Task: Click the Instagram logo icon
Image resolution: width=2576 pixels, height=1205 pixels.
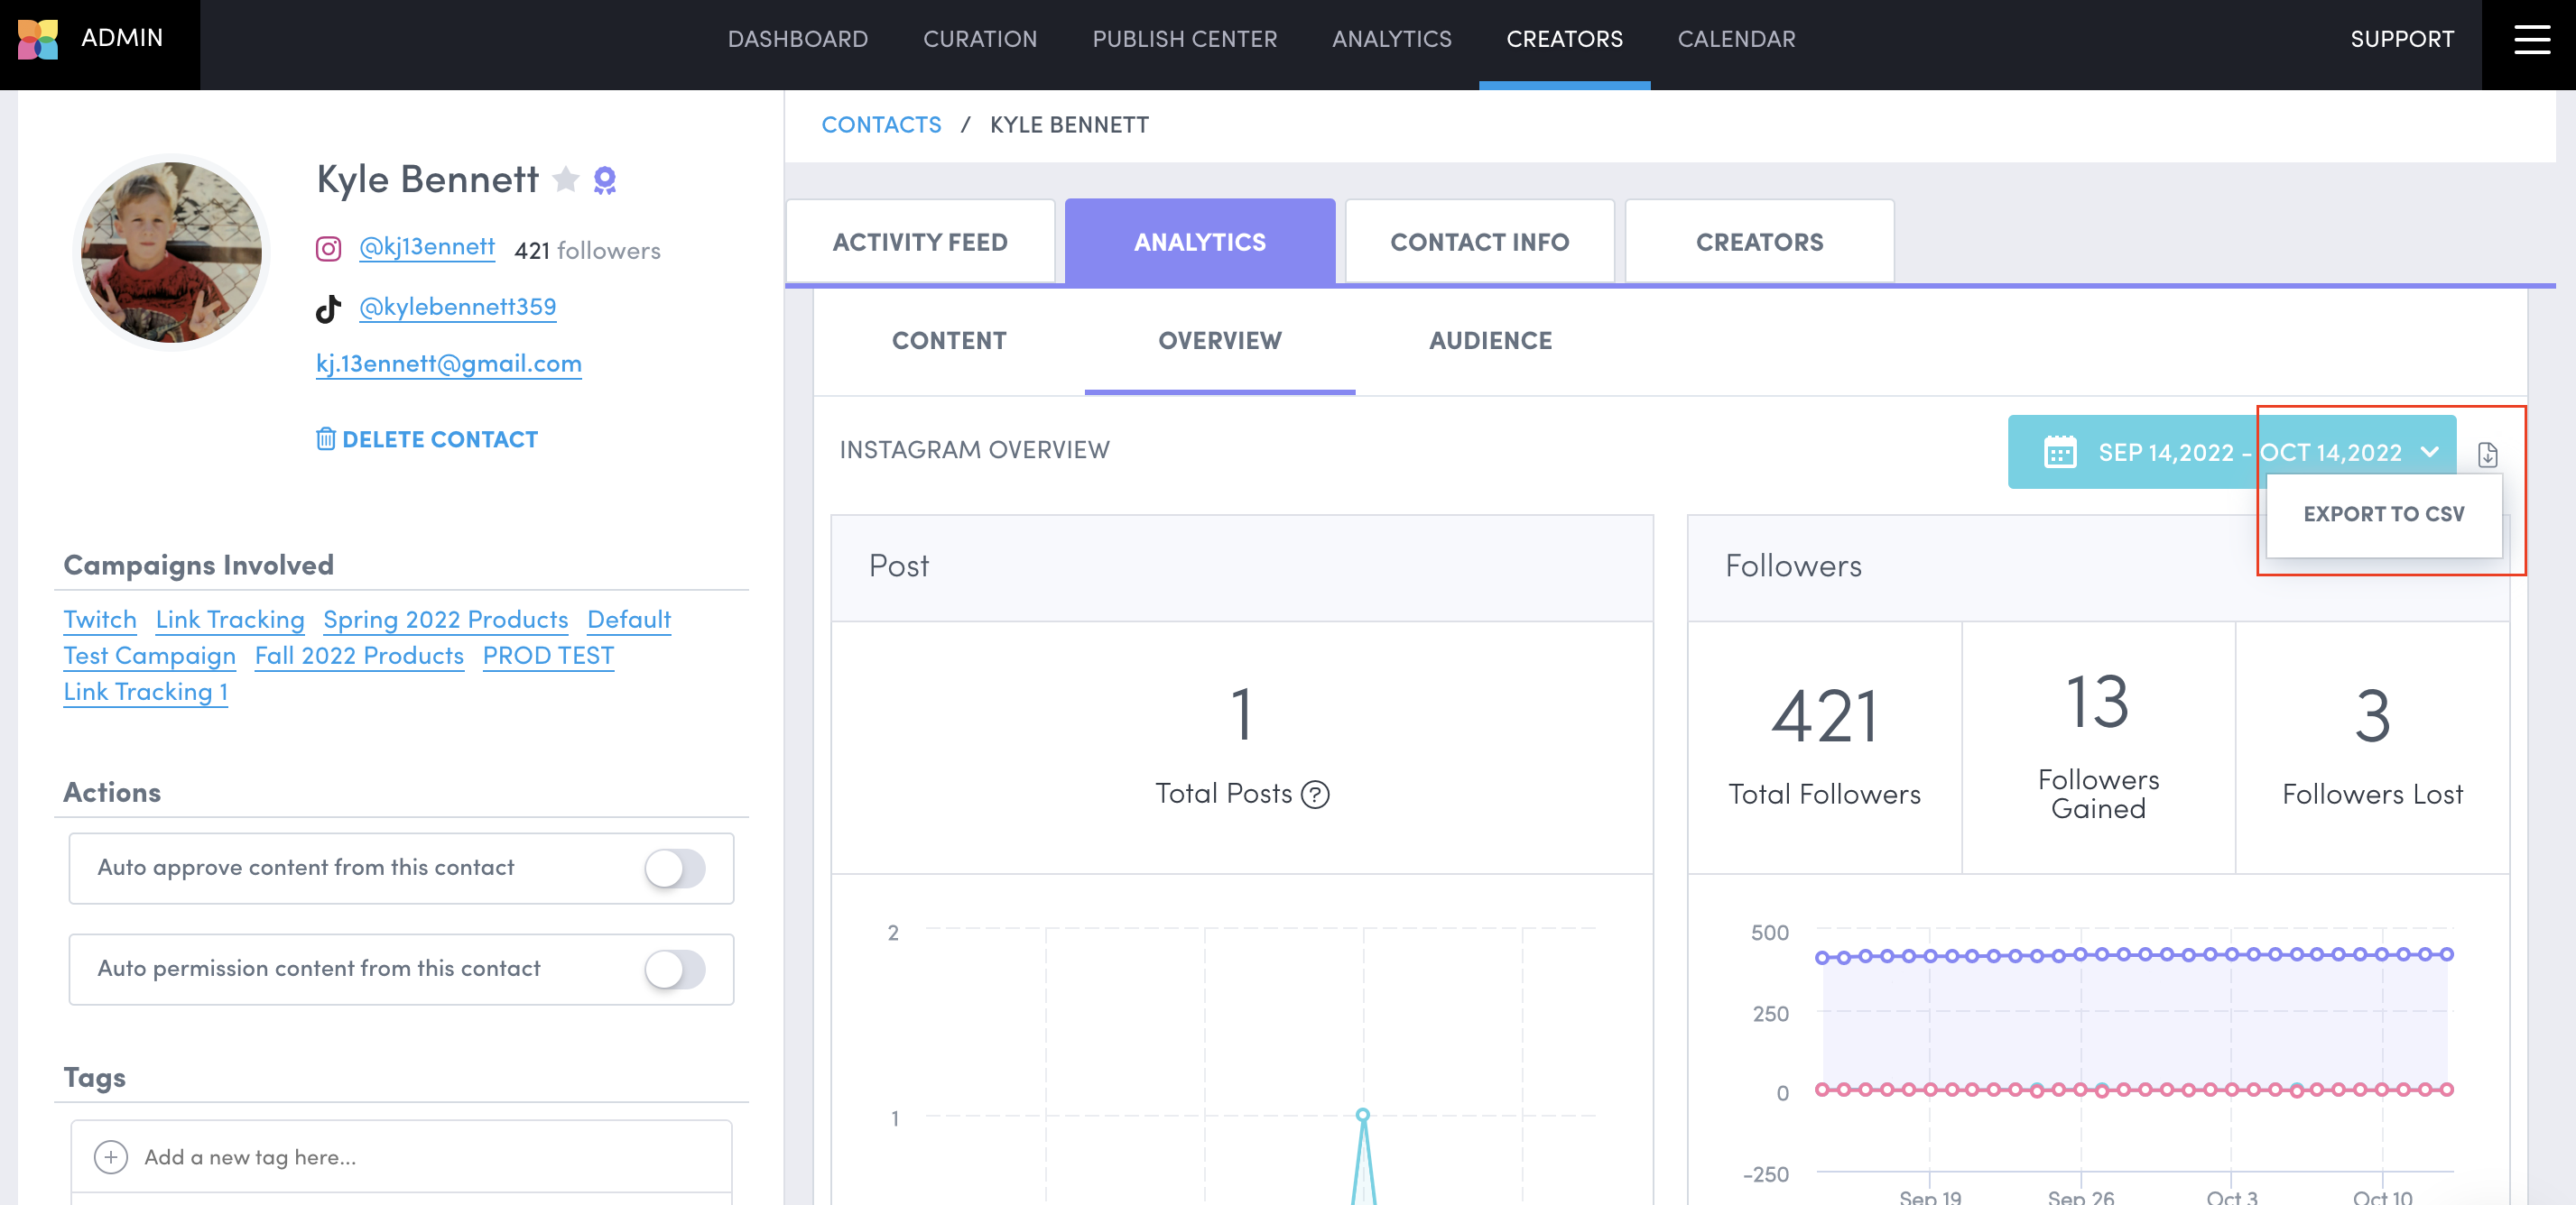Action: pyautogui.click(x=328, y=249)
